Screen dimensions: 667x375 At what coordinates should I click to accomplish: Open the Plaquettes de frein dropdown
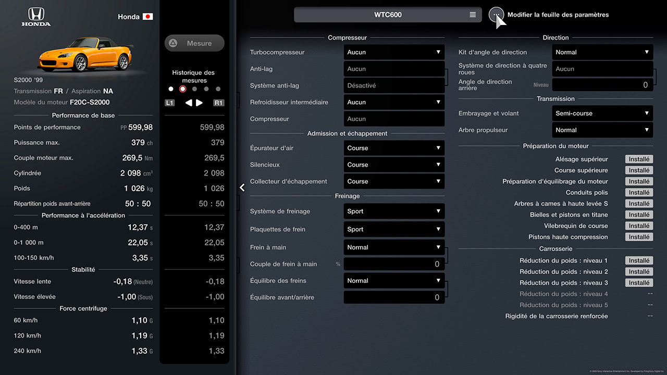click(x=394, y=229)
